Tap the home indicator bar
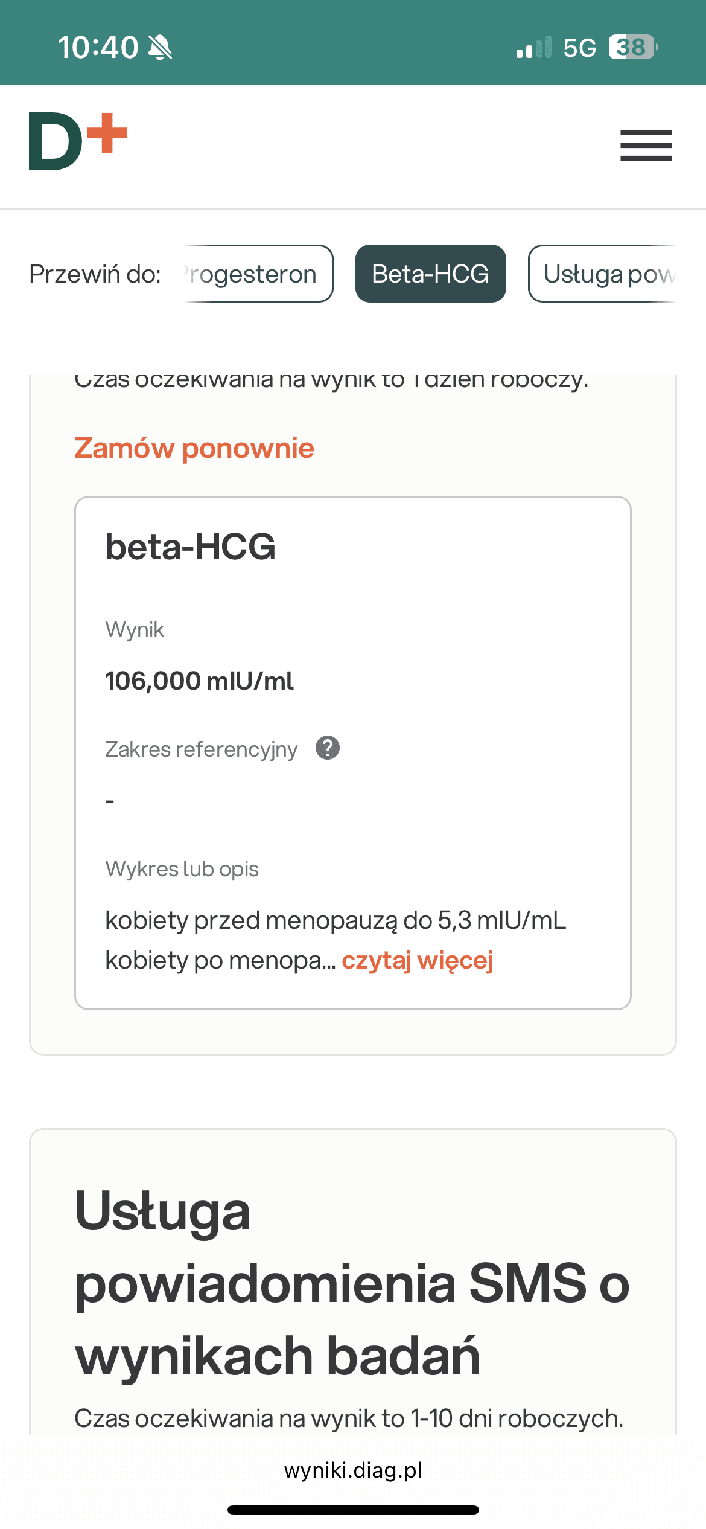This screenshot has height=1529, width=706. coord(353,1510)
